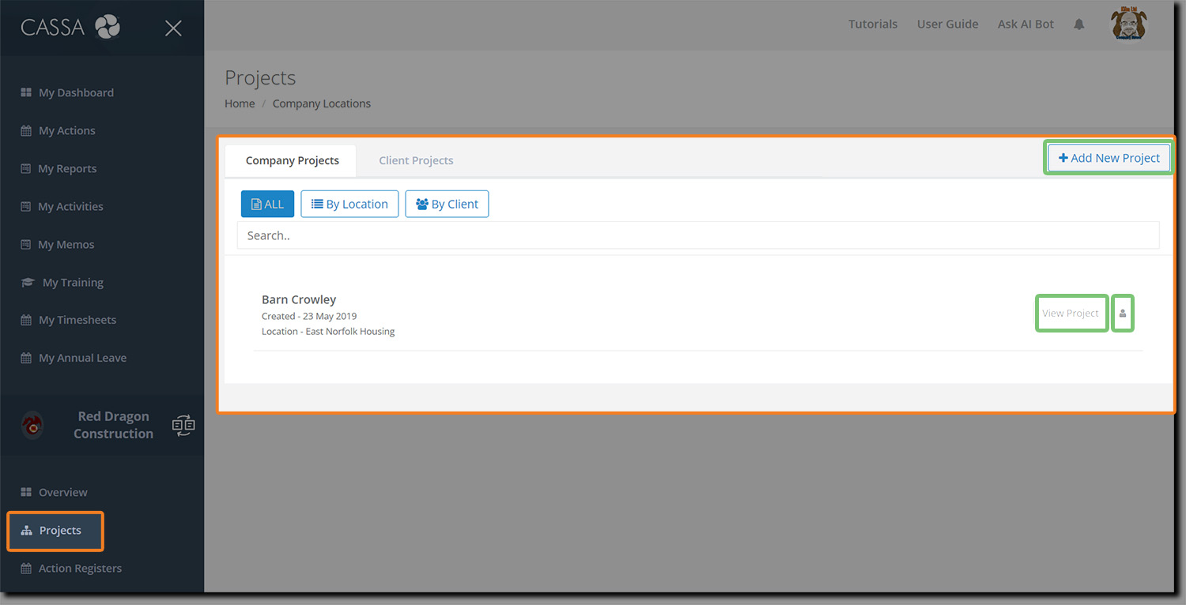Click the 'Created - 23 May 2019' text

click(x=309, y=316)
